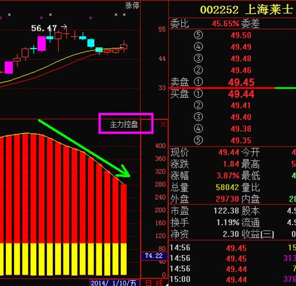Select the 15:00 trade tick row
This screenshot has width=296, height=286.
pyautogui.click(x=233, y=279)
